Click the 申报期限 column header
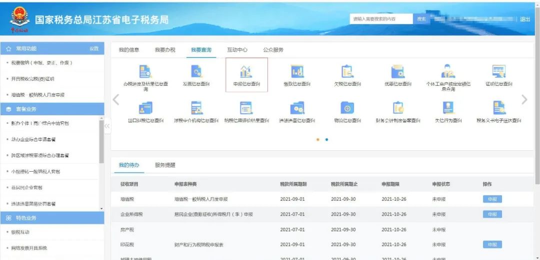The image size is (540, 260). [390, 184]
